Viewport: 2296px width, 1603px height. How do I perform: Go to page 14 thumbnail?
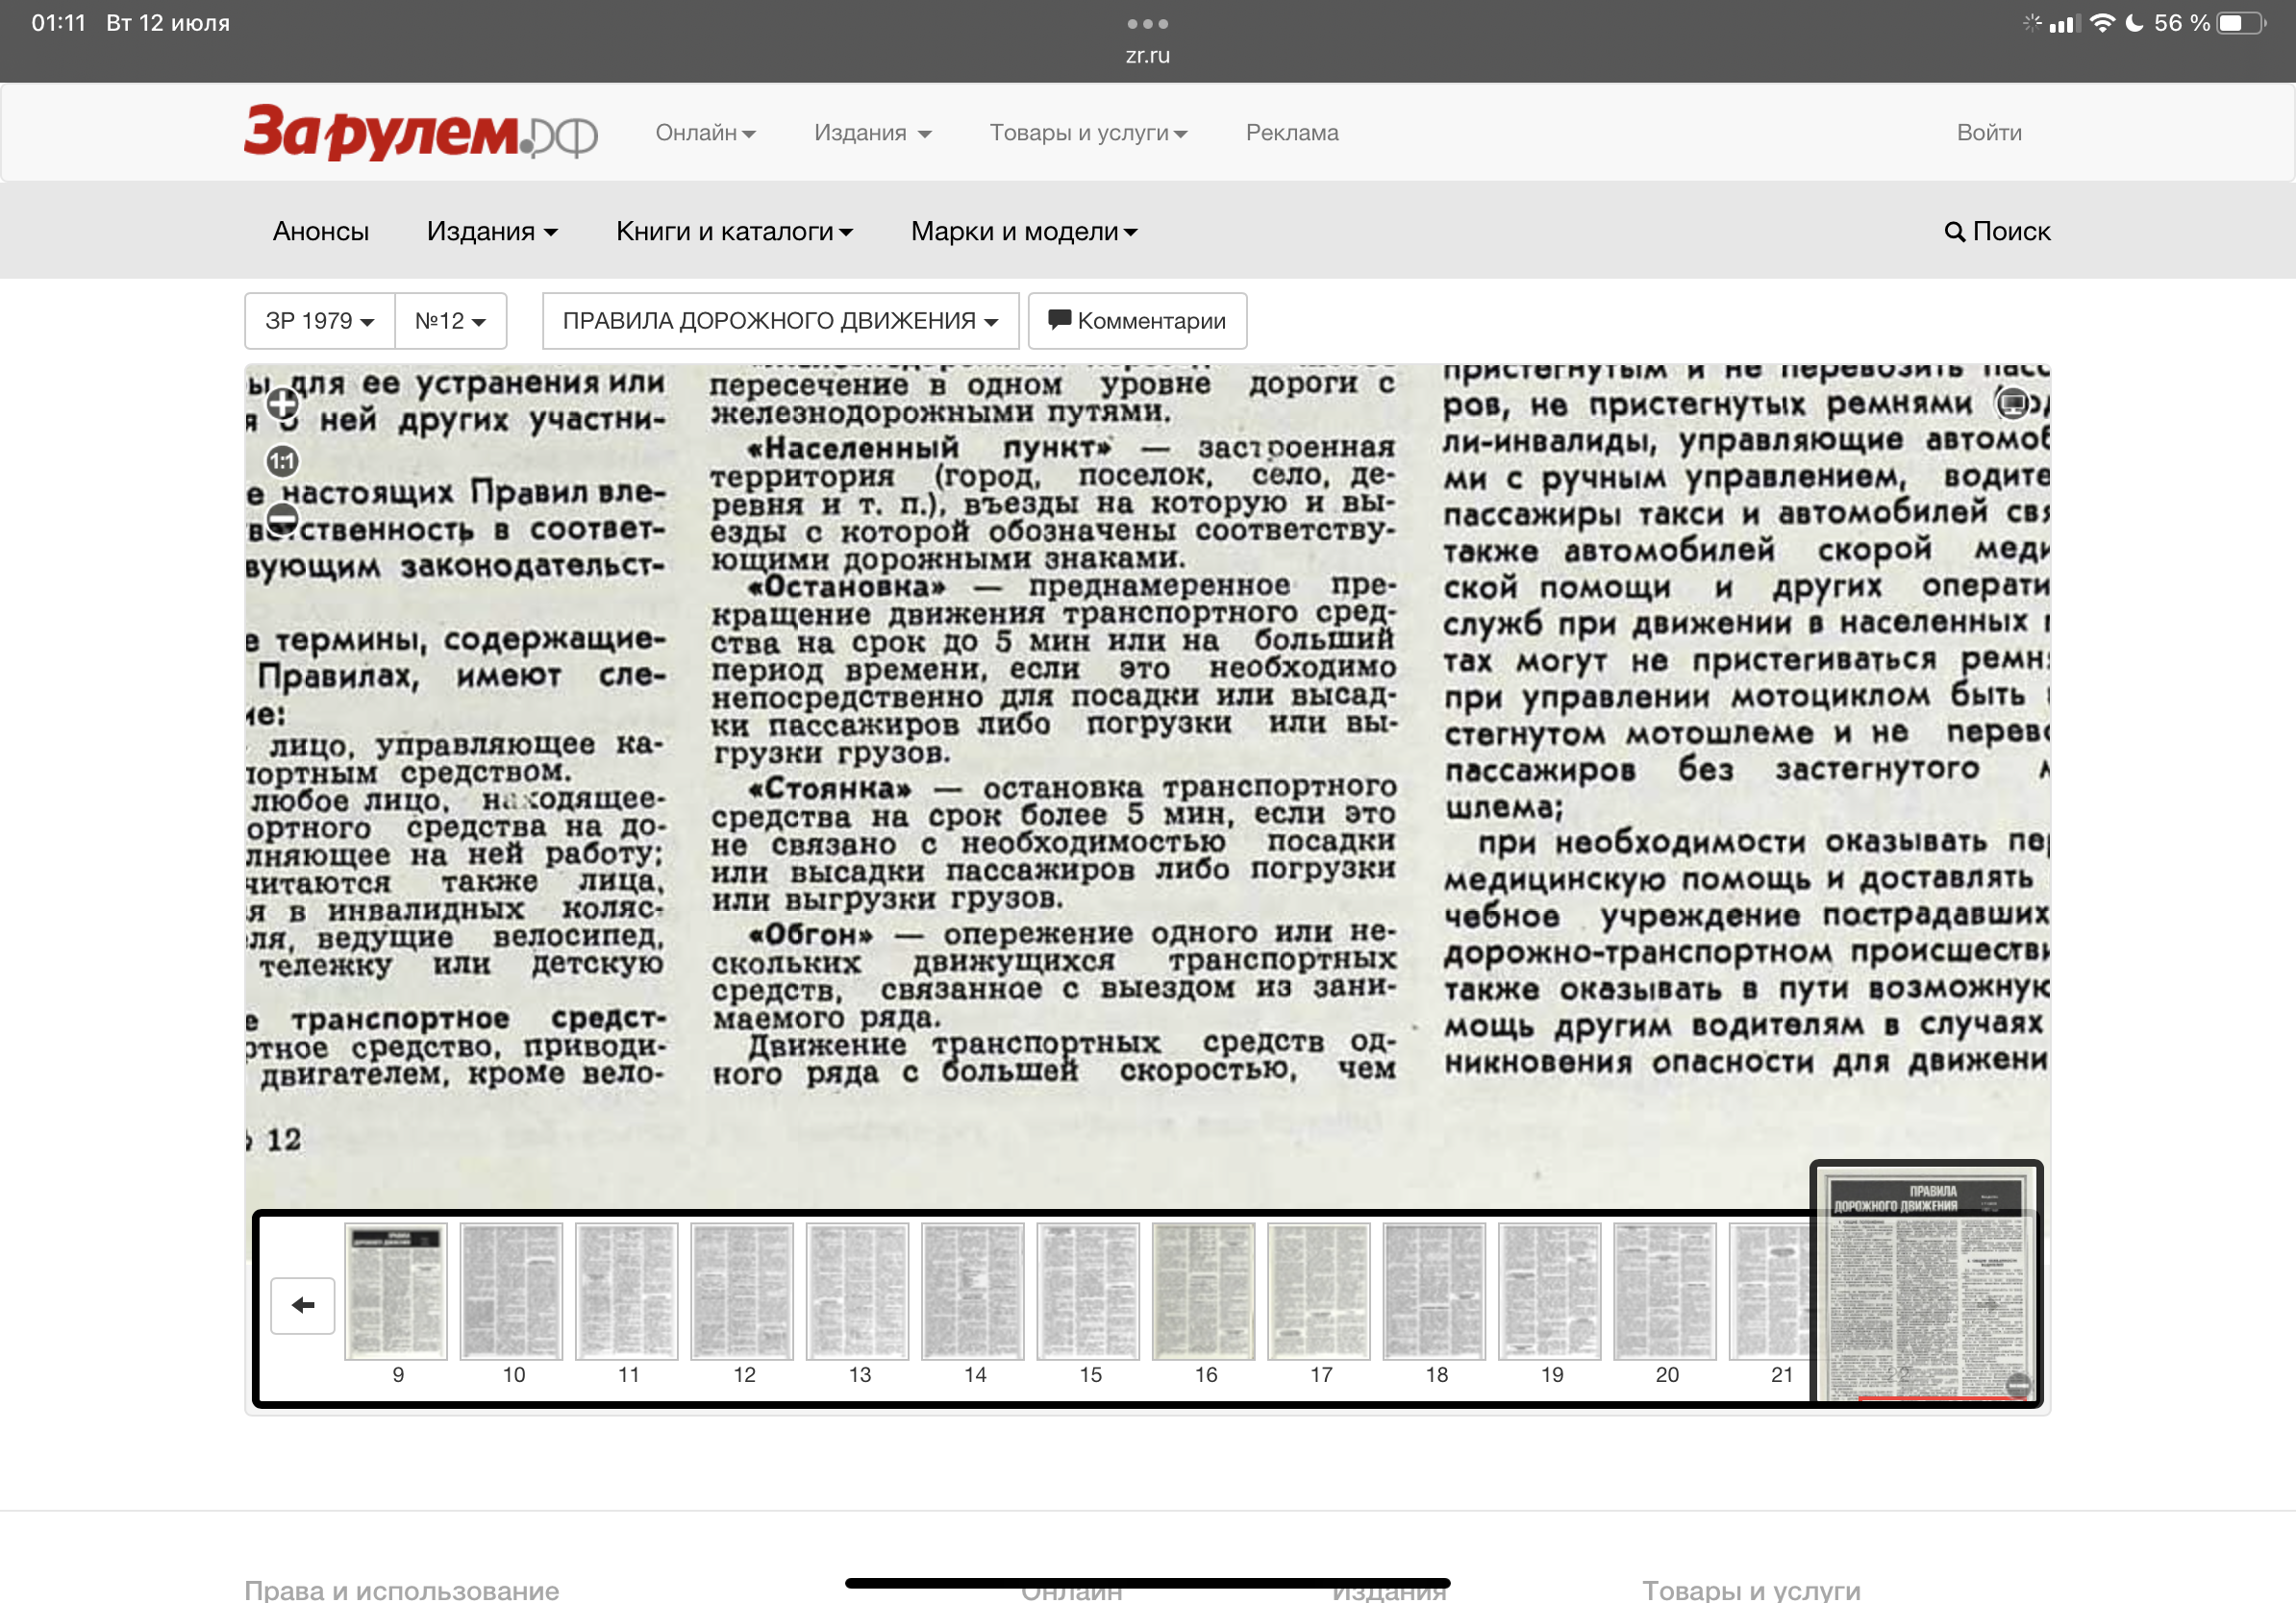pos(973,1292)
